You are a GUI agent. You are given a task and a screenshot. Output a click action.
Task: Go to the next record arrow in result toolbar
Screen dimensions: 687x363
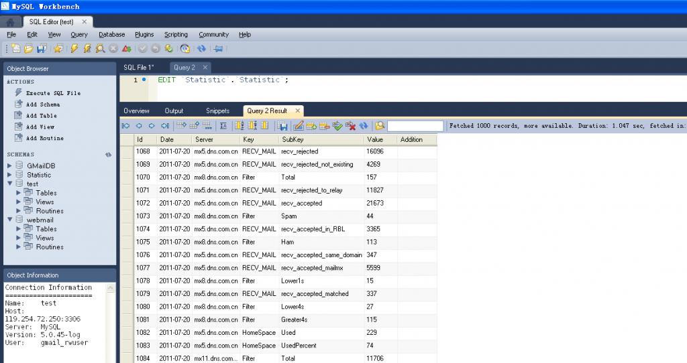click(x=152, y=126)
